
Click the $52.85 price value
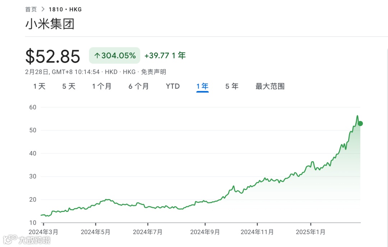coord(53,57)
